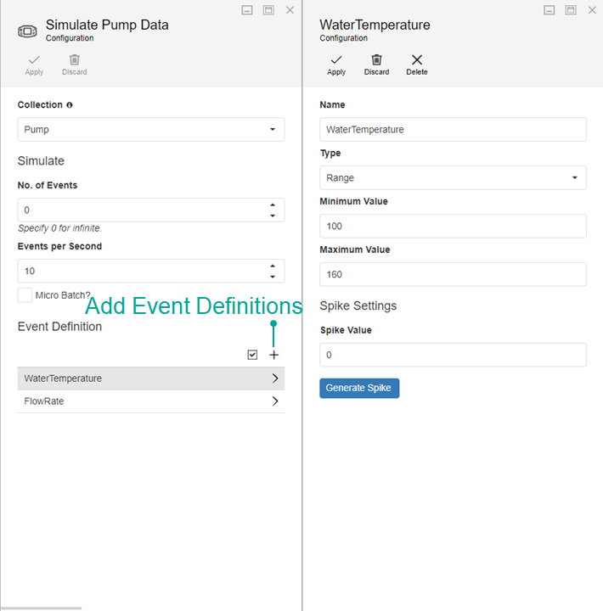Image resolution: width=603 pixels, height=611 pixels.
Task: Maximize the WaterTemperature panel
Action: coord(570,10)
